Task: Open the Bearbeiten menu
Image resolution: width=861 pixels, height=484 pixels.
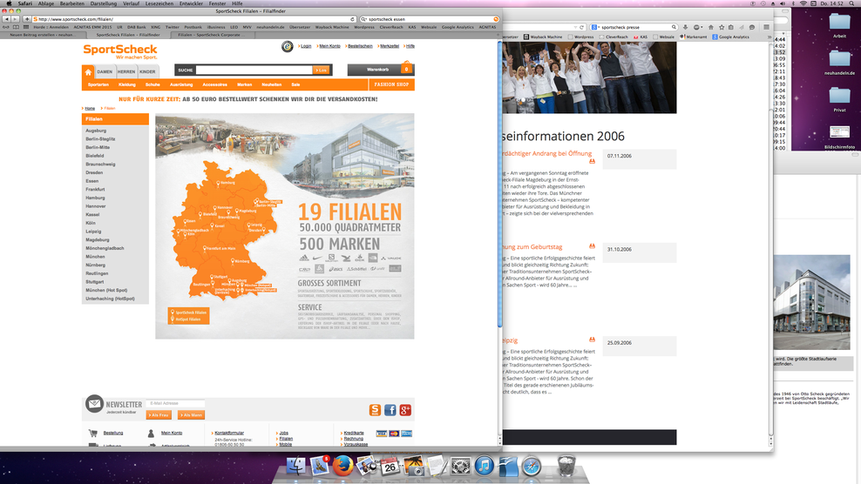Action: 72,3
